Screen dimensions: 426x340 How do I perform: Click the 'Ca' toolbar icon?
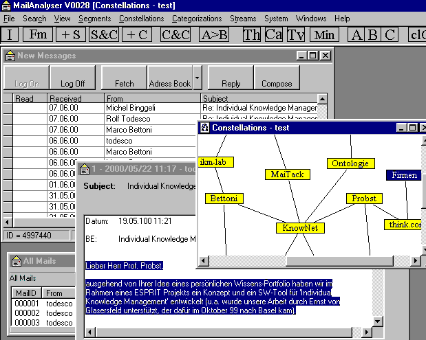[x=274, y=34]
